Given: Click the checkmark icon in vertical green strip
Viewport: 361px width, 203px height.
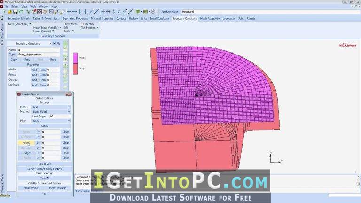Looking at the screenshot, I should tap(65, 54).
